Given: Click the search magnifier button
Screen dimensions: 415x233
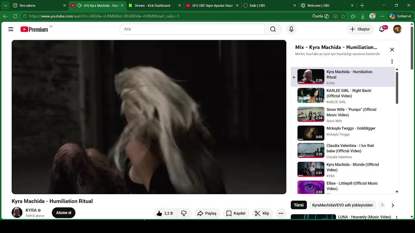Looking at the screenshot, I should (273, 29).
